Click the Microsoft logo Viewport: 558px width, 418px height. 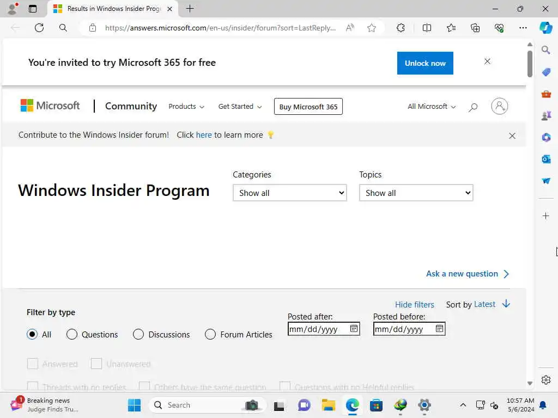point(50,106)
